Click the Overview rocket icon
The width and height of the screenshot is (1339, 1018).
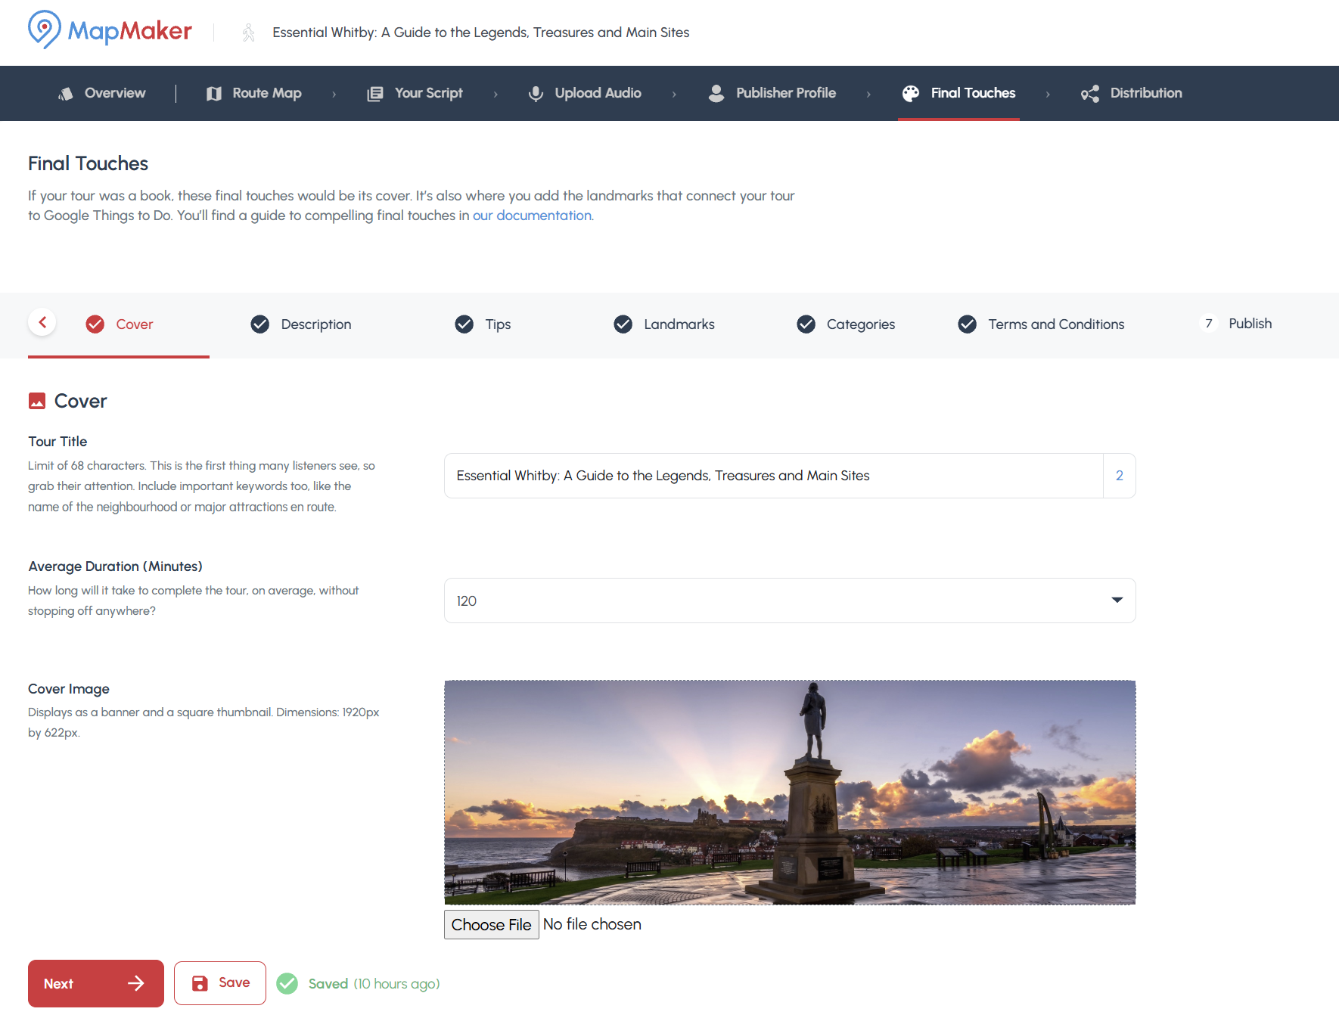pos(66,93)
